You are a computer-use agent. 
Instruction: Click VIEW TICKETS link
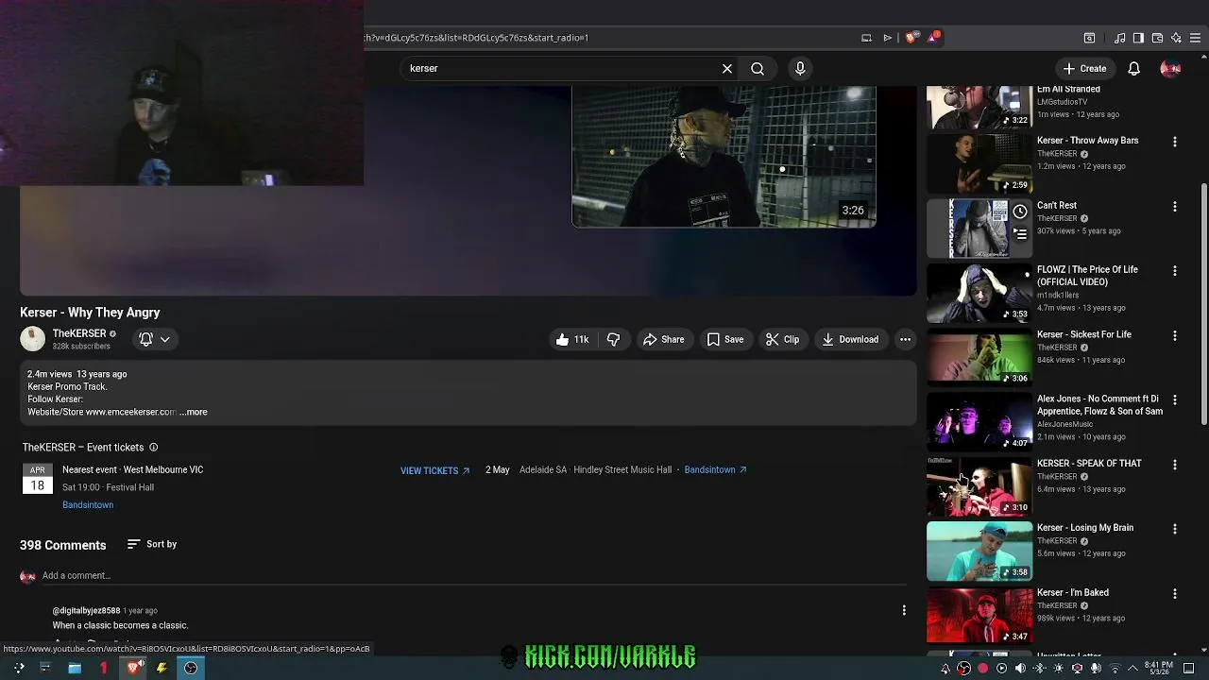tap(434, 470)
